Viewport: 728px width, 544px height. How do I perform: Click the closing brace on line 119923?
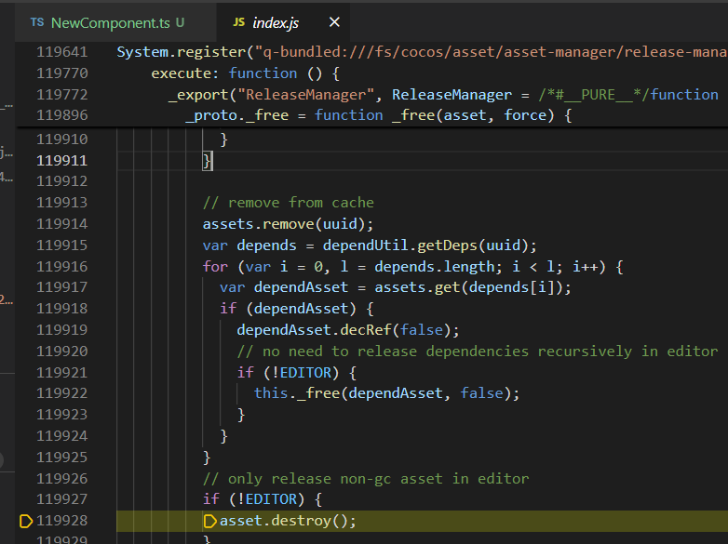tap(241, 415)
